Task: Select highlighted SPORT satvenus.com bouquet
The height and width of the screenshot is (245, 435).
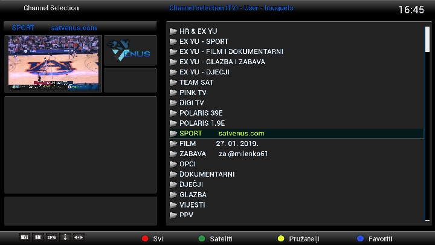Action: [x=296, y=133]
